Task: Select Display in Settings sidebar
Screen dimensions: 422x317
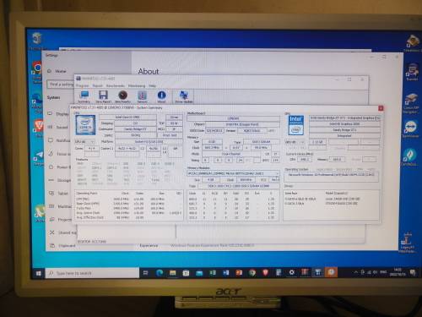Action: (58, 114)
